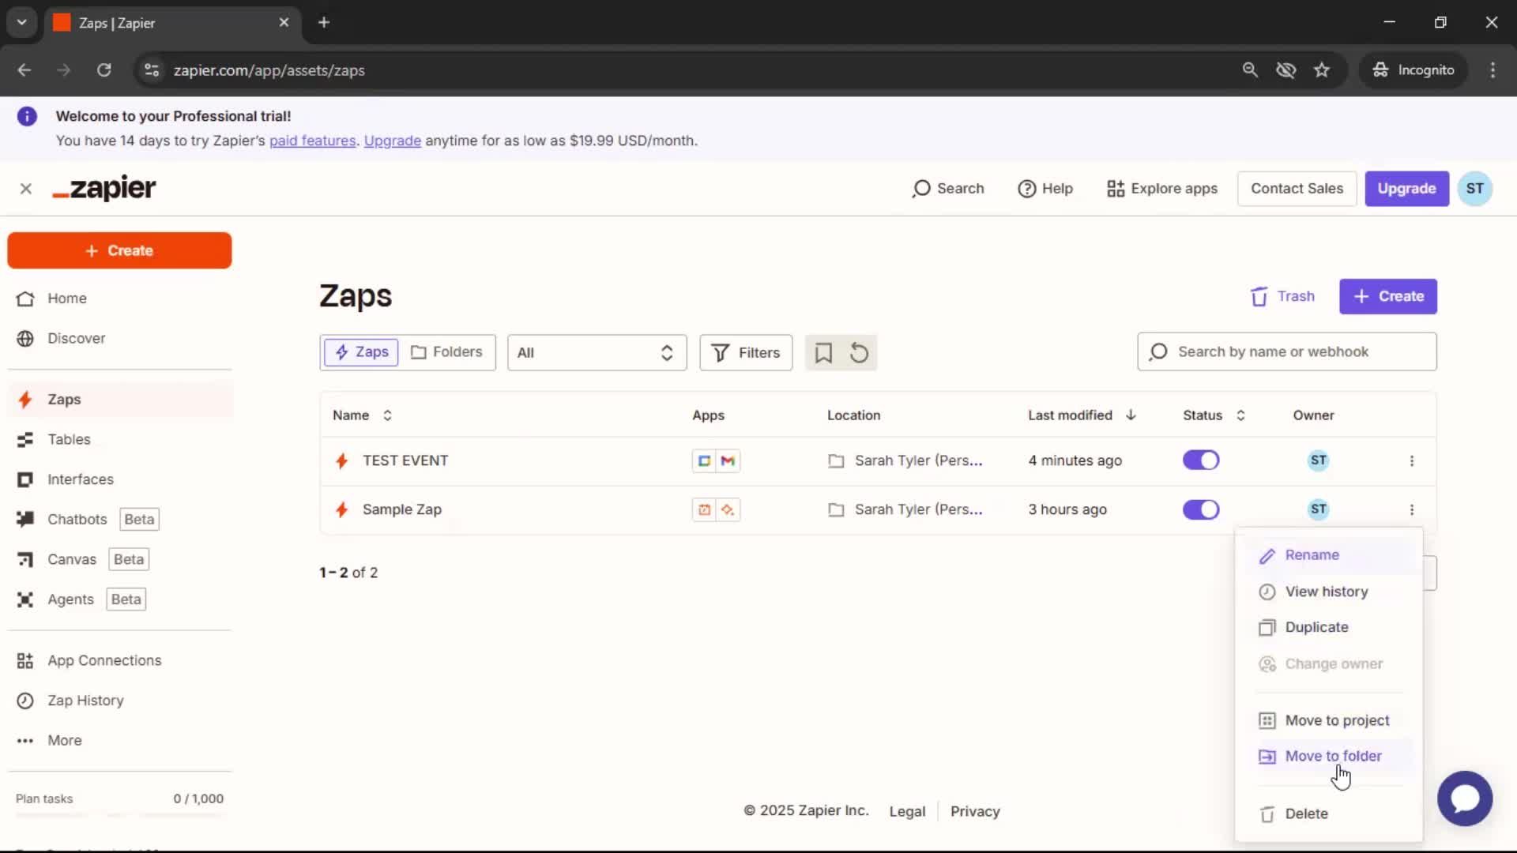1517x853 pixels.
Task: Select Delete in the context menu
Action: 1329,814
